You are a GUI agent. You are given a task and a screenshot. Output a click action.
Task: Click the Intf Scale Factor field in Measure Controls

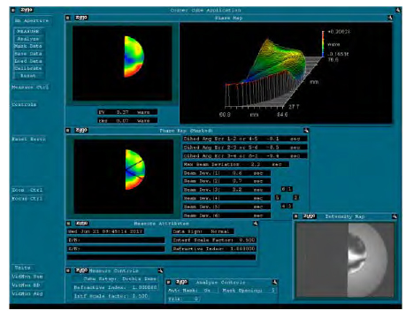click(x=111, y=296)
